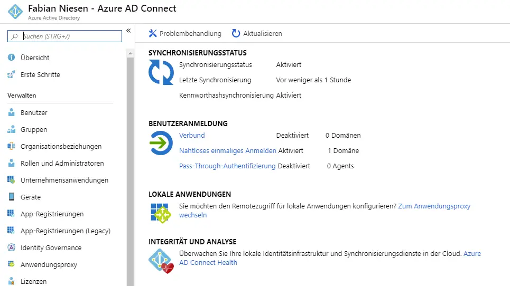Image resolution: width=510 pixels, height=286 pixels.
Task: Click the Benutzer user icon
Action: (12, 112)
